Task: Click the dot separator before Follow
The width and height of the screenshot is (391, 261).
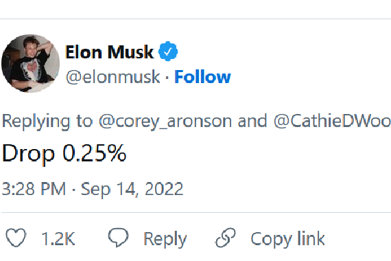Action: coord(167,77)
